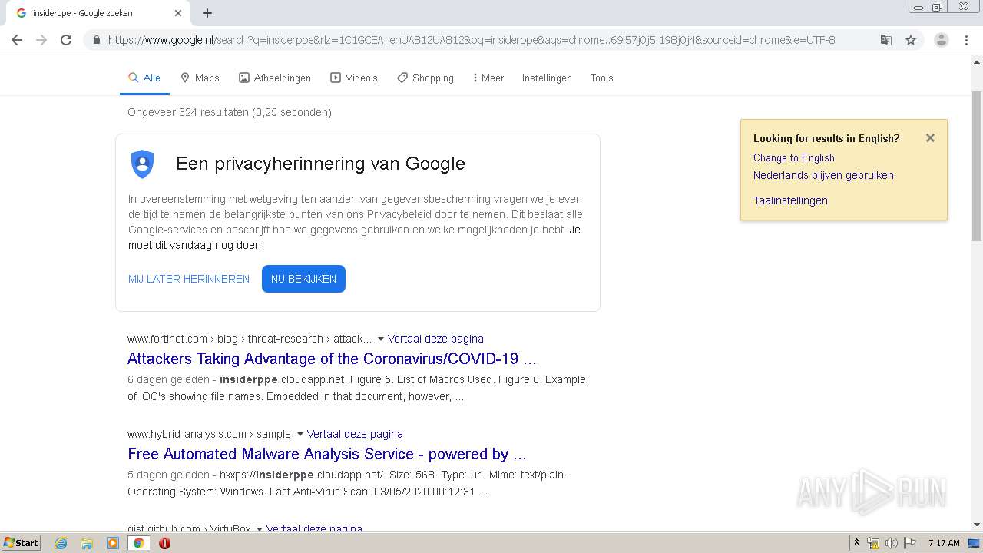Click the address bar URL
Image resolution: width=983 pixels, height=553 pixels.
pyautogui.click(x=472, y=40)
